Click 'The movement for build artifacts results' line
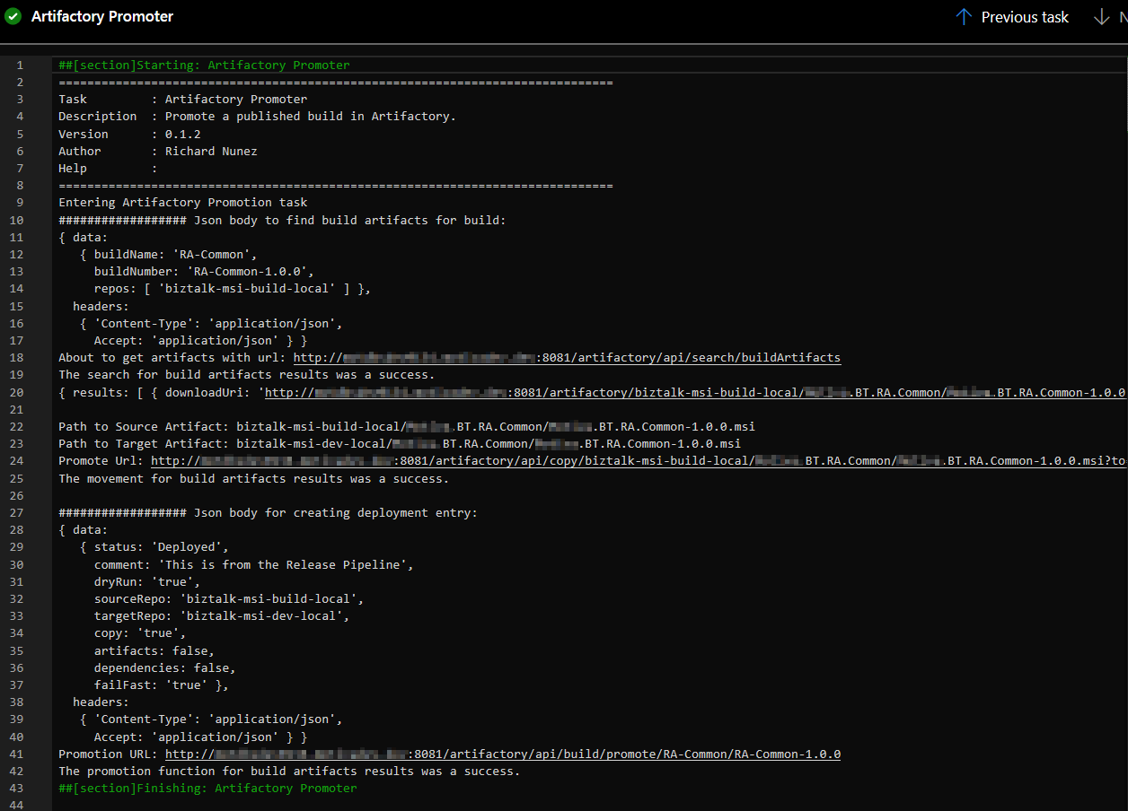The height and width of the screenshot is (811, 1128). 253,479
